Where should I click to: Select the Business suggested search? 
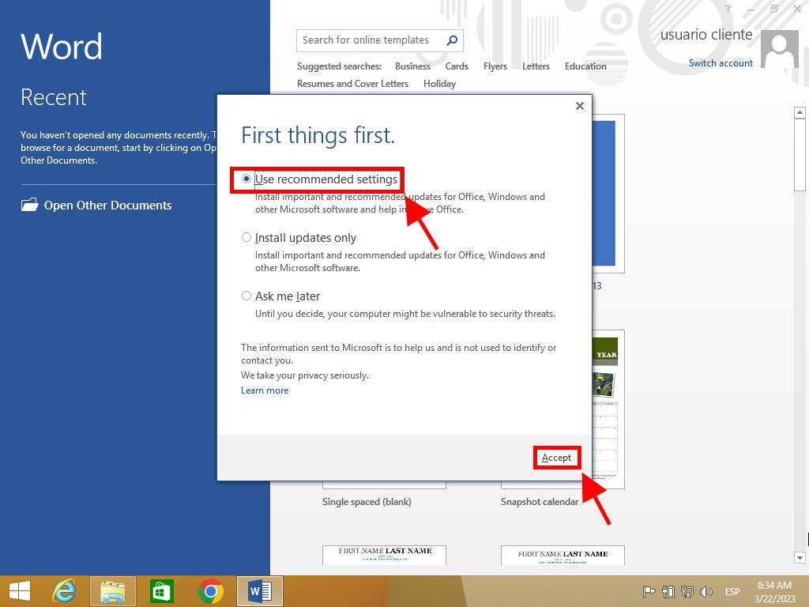[412, 66]
